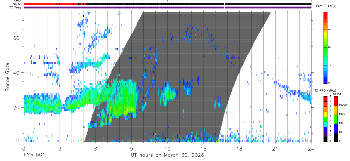Click the '30' tick on the POWER colorbar
350x161 pixels.
[x=330, y=29]
